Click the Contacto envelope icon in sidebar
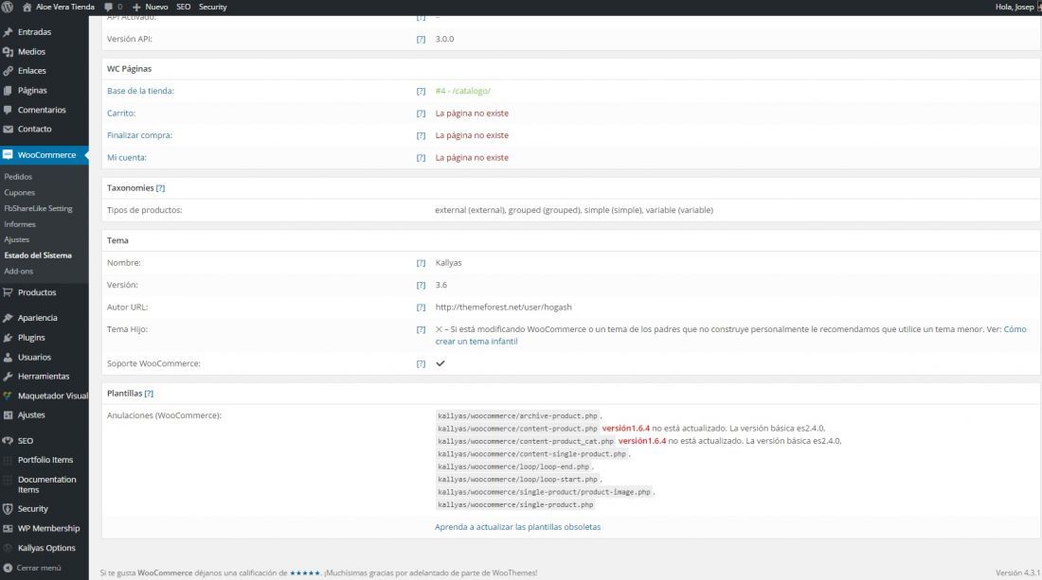This screenshot has width=1042, height=580. tap(8, 129)
